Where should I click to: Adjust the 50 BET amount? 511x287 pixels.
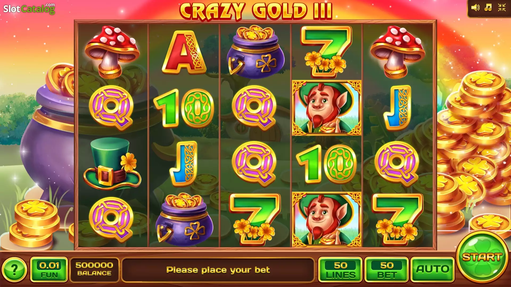tap(386, 269)
